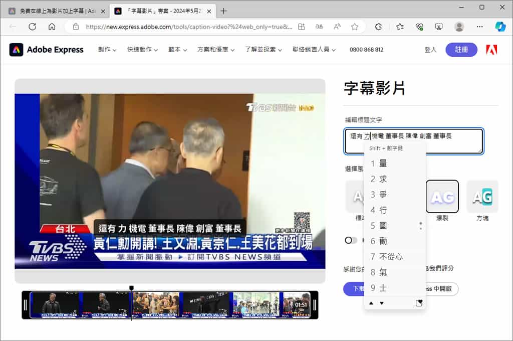Choose IME candidate 2 求
Image resolution: width=513 pixels, height=341 pixels.
[x=395, y=179]
